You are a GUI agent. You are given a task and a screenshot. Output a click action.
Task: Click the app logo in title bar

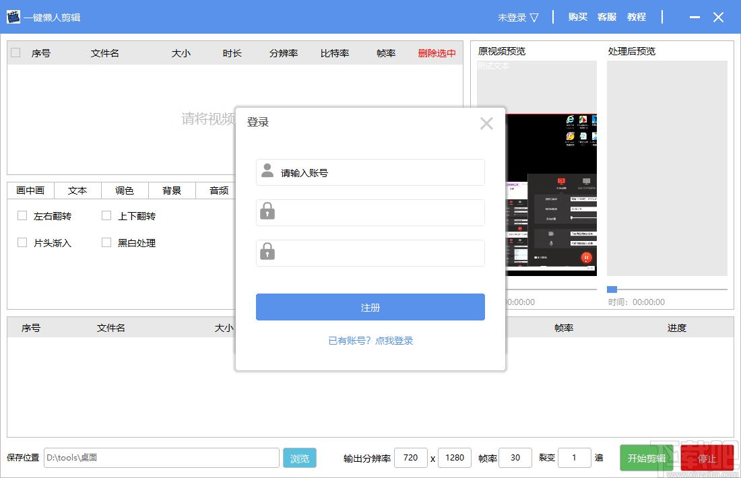click(13, 17)
